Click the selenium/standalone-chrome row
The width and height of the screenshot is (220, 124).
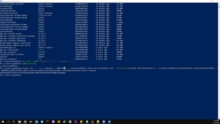61,24
